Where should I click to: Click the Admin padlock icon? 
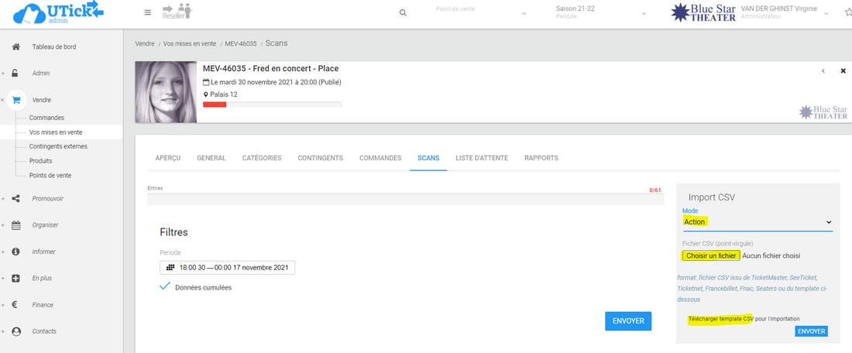pos(15,74)
